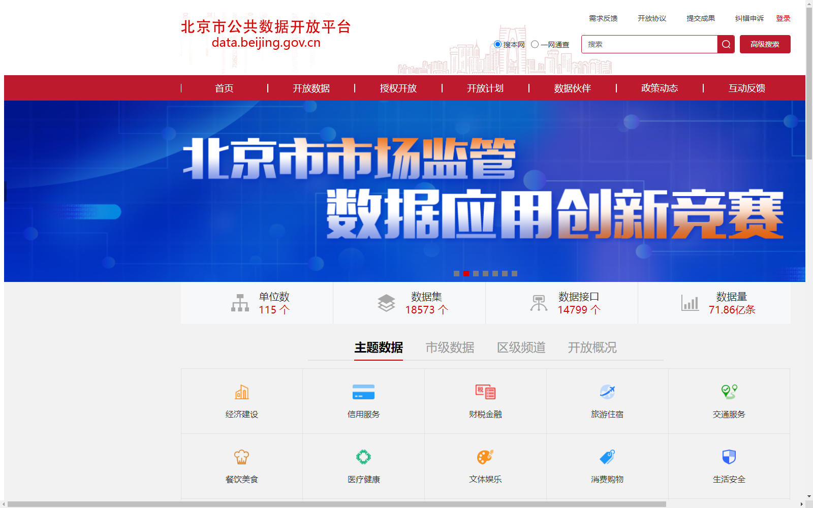Click the search magnifier icon

click(726, 44)
